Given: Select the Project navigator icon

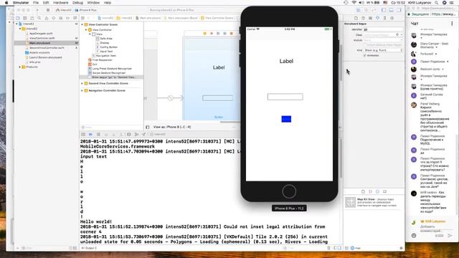Looking at the screenshot, I should coord(17,18).
